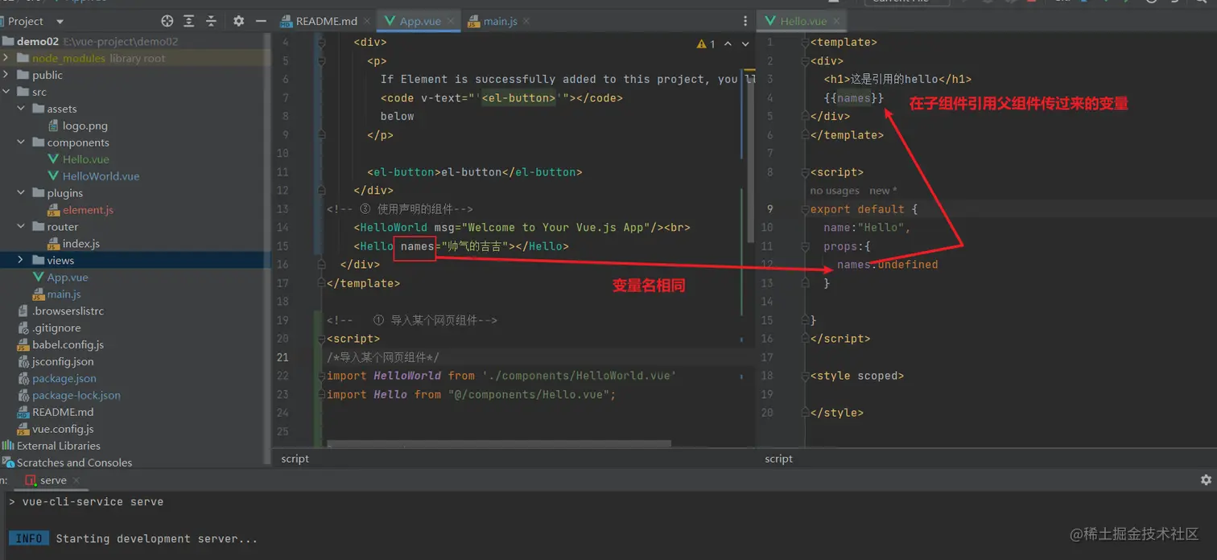Click the App.vue horizontal scrollbar
The height and width of the screenshot is (560, 1217).
pos(499,443)
